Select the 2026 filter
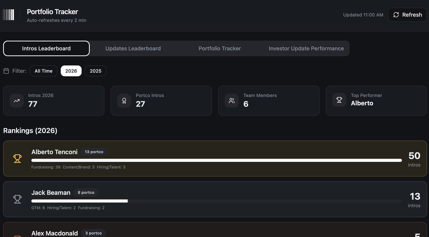Viewport: 429px width, 237px height. pyautogui.click(x=71, y=71)
